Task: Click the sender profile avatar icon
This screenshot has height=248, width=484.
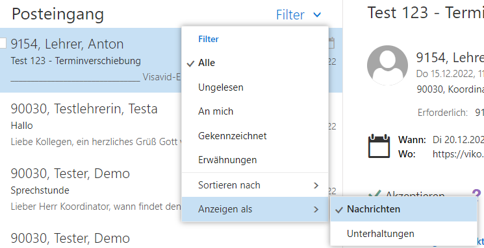Action: point(387,65)
